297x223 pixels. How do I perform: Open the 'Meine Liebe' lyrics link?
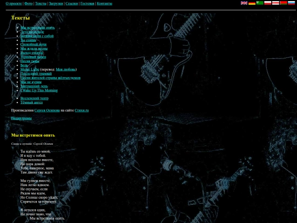pos(30,69)
